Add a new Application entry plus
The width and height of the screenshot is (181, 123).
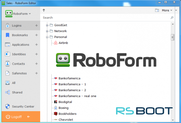pyautogui.click(x=37, y=45)
